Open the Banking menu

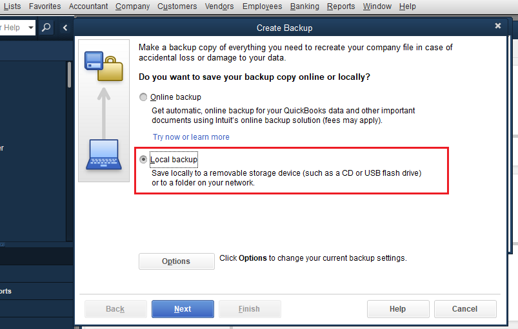[x=304, y=6]
